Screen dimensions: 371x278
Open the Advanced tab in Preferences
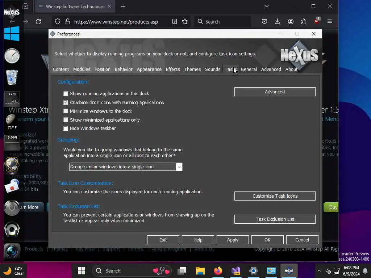click(x=271, y=69)
